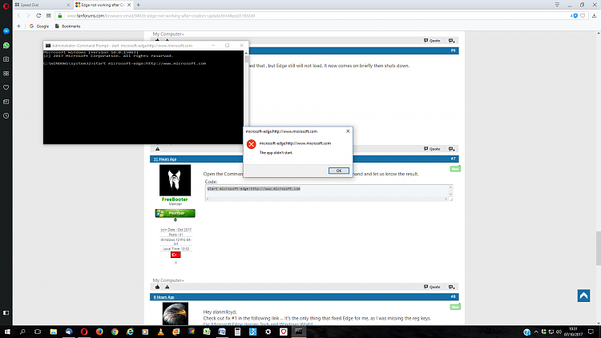Add page to bookmarks heart in address bar

point(583,16)
